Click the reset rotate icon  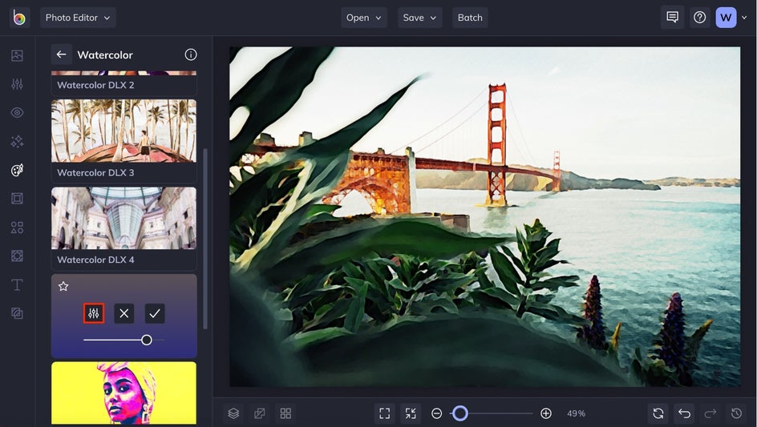coord(658,413)
